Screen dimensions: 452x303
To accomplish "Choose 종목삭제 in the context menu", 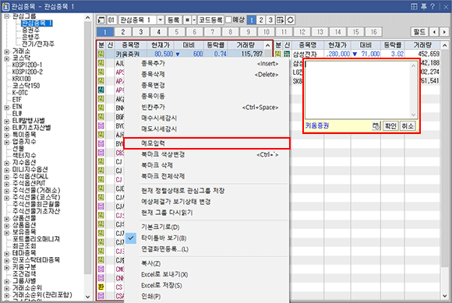I will click(x=207, y=74).
